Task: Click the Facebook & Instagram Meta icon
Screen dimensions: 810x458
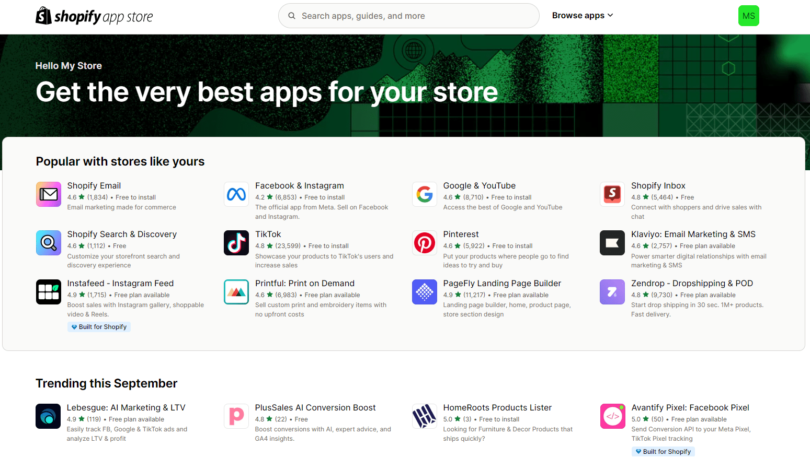Action: click(236, 194)
